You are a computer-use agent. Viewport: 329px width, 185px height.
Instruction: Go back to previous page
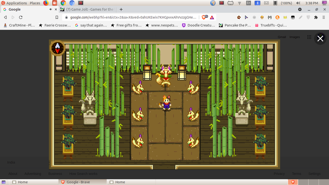[5, 18]
